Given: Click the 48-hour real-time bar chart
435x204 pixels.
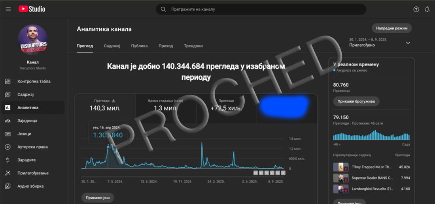Looking at the screenshot, I should pos(371,135).
